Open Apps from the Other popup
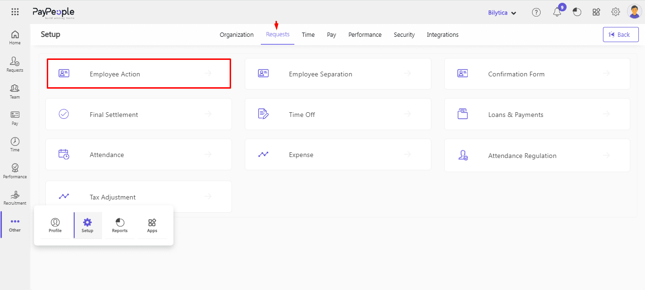Viewport: 645px width, 290px height. pos(152,225)
